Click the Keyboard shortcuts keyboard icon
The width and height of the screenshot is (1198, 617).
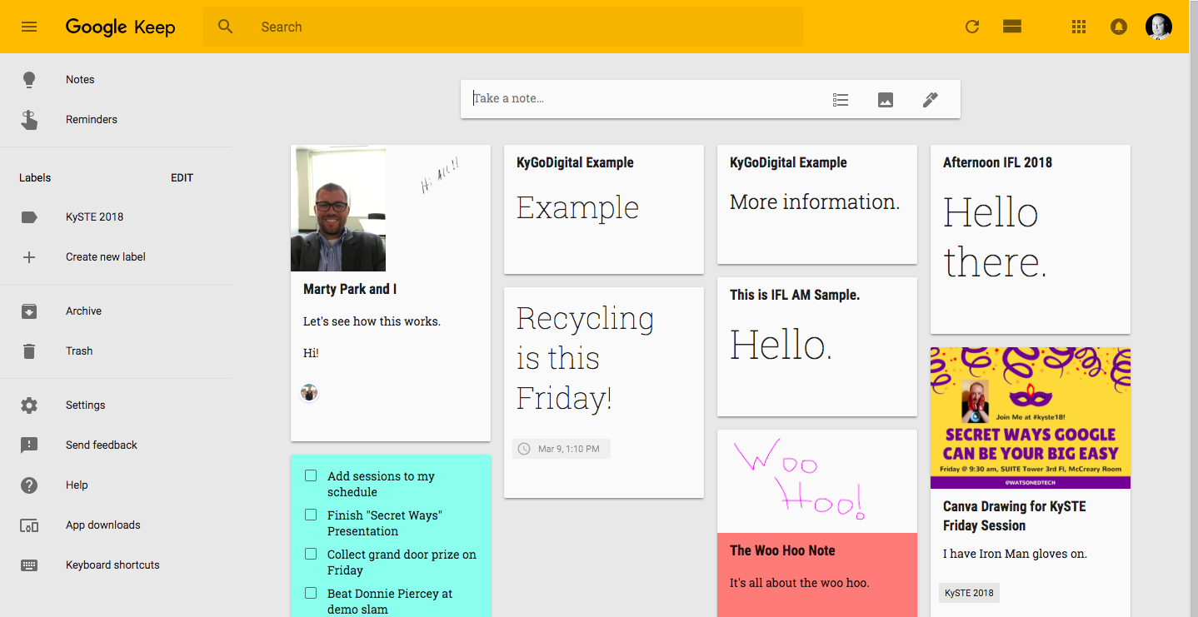point(29,565)
